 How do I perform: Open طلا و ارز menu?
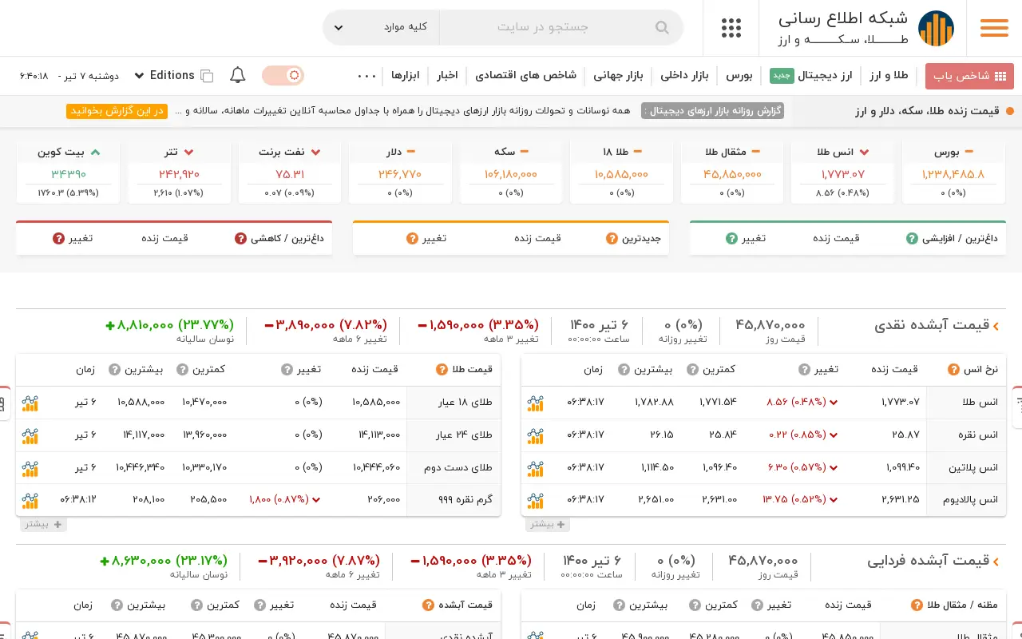[889, 75]
